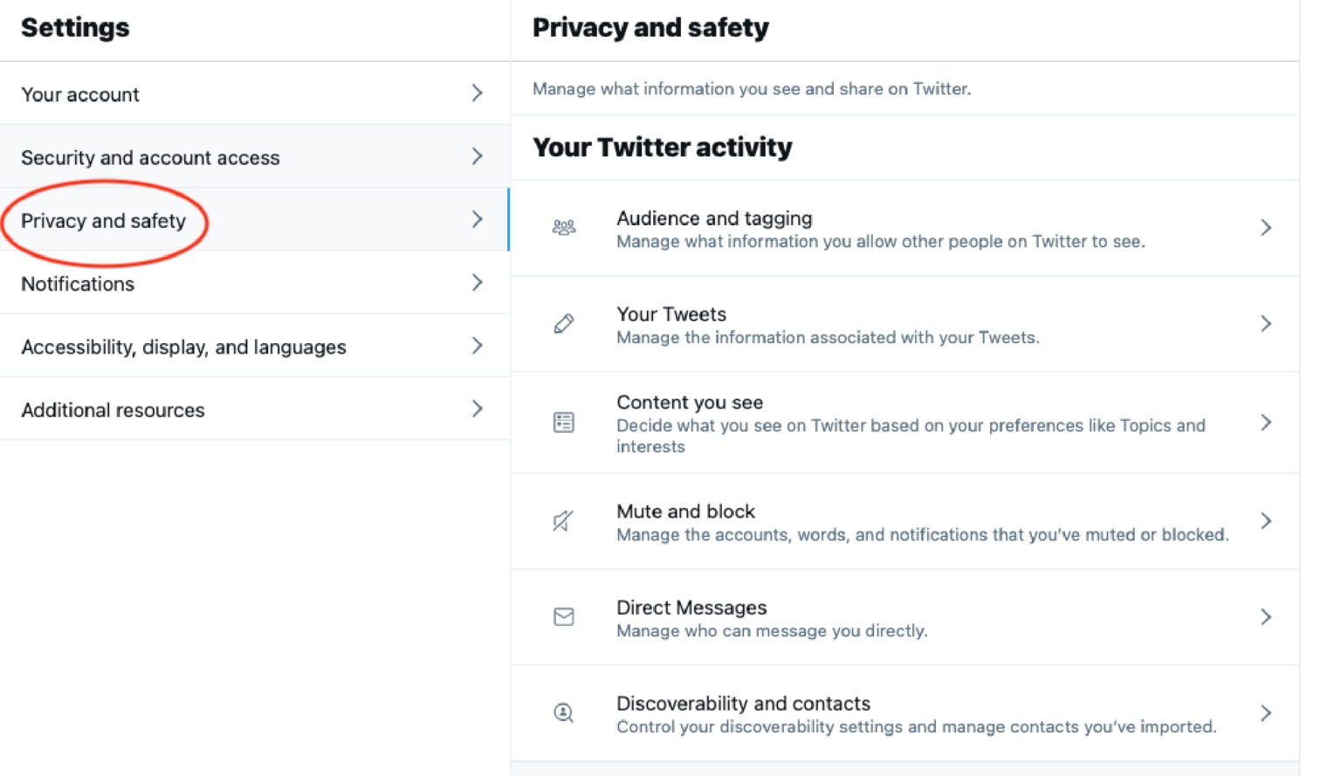Click the Content you see list icon
This screenshot has height=776, width=1341.
[564, 423]
